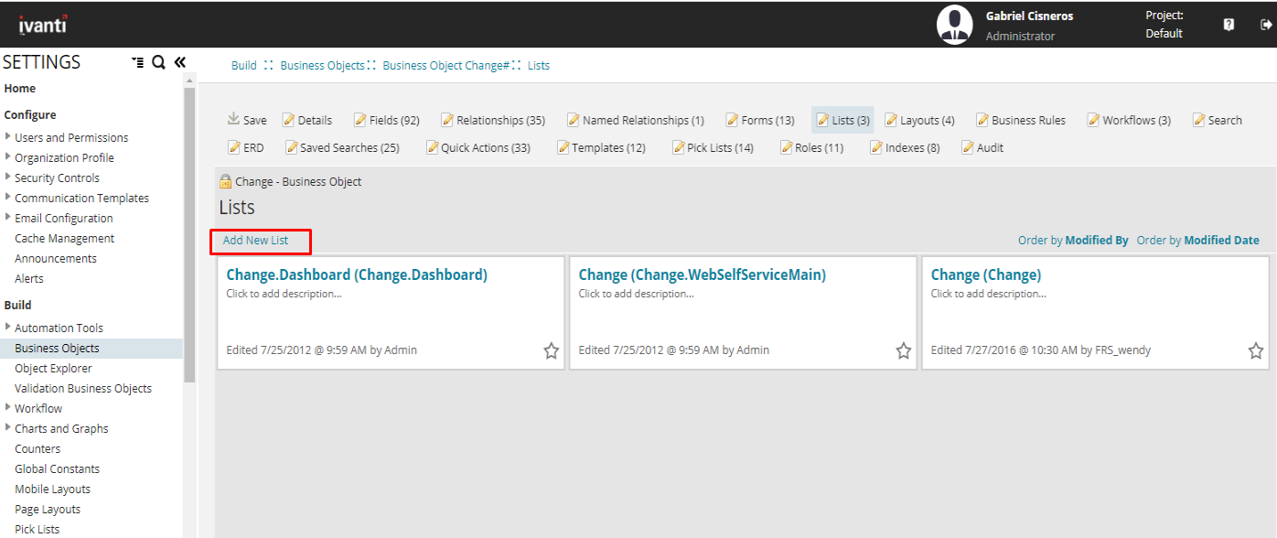The height and width of the screenshot is (538, 1277).
Task: Star the Change.WebSelfServiceMain list
Action: [903, 350]
